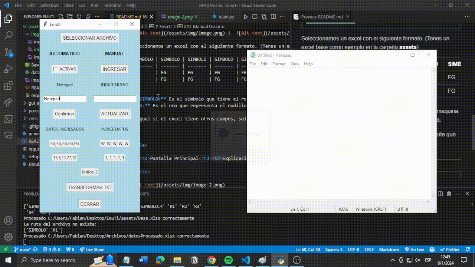
Task: Open Spotify from the taskbar
Action: coord(229,260)
